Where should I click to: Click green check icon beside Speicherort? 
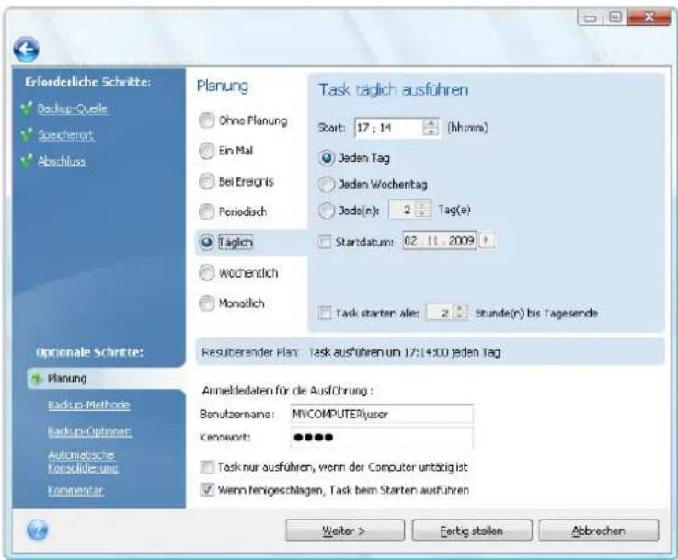tap(27, 134)
